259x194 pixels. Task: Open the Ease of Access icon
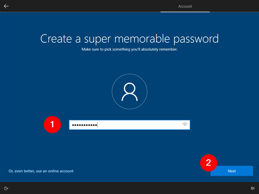click(6, 188)
